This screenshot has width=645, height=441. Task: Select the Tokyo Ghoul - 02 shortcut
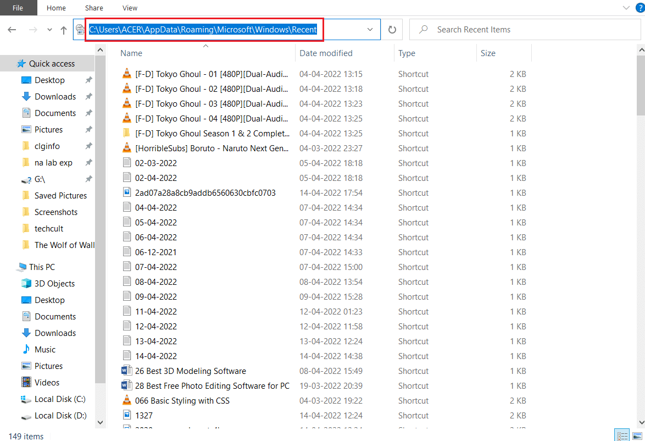212,89
